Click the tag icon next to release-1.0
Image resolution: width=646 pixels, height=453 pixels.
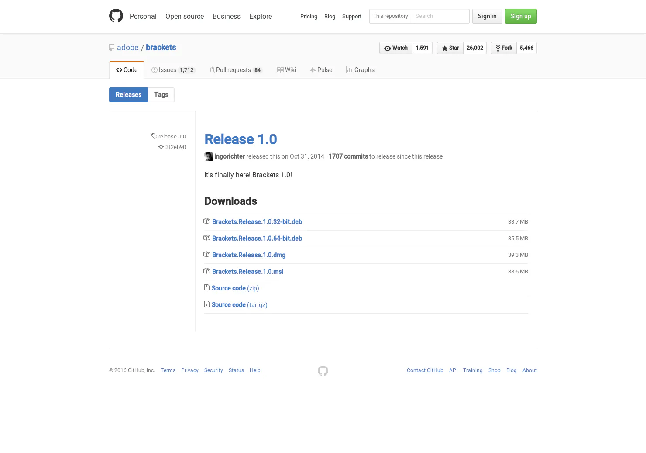(154, 136)
